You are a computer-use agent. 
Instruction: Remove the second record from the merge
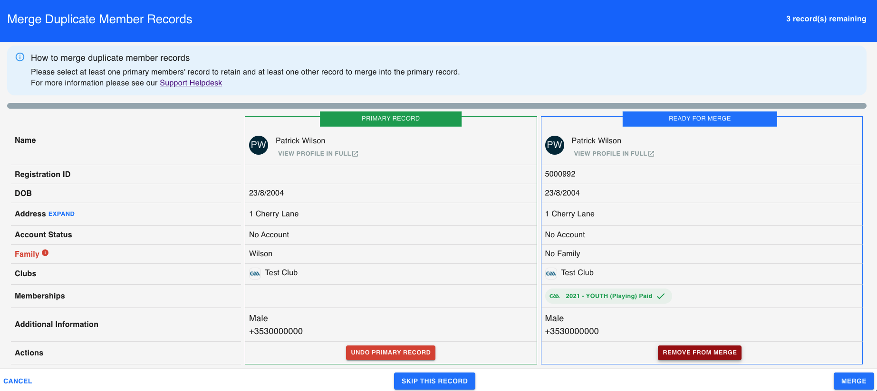click(700, 353)
